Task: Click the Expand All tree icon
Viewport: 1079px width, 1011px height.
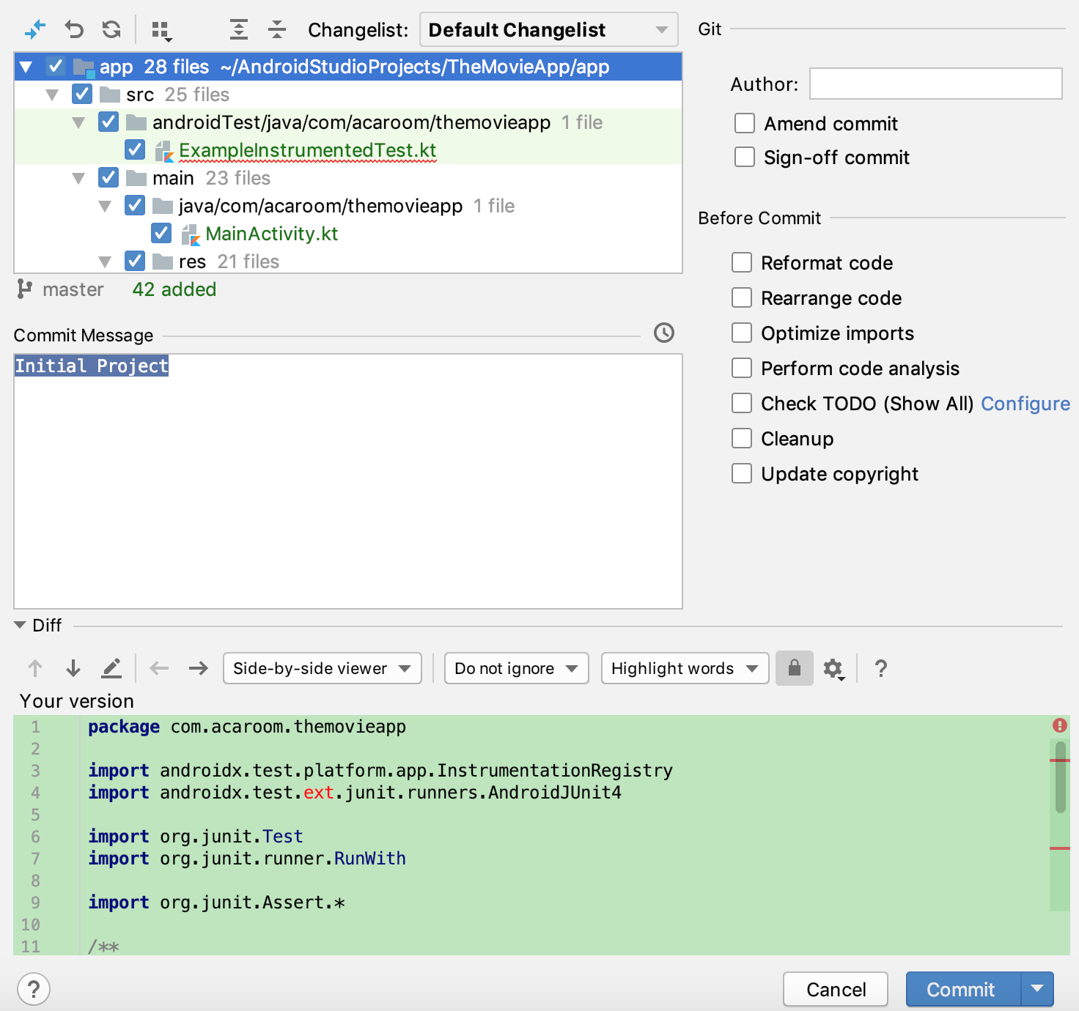Action: pyautogui.click(x=238, y=30)
